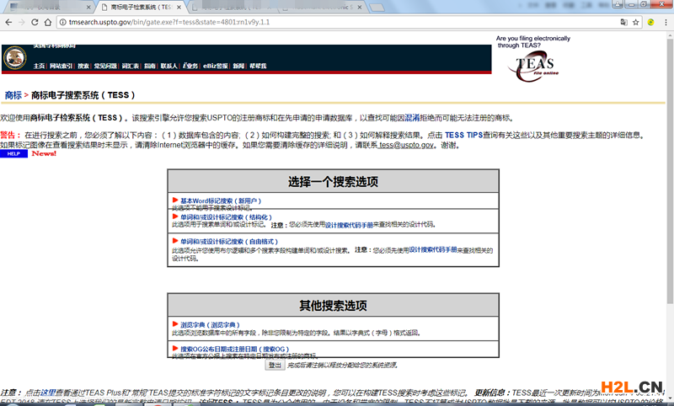
Task: Open a new tab with the new tab button
Action: tap(377, 8)
